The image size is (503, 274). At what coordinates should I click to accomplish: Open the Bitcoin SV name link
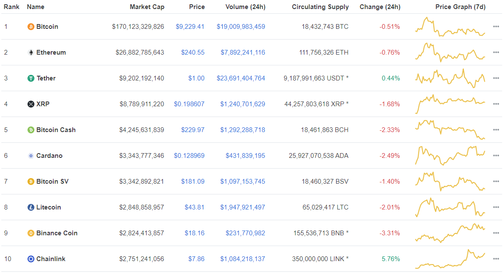(52, 182)
